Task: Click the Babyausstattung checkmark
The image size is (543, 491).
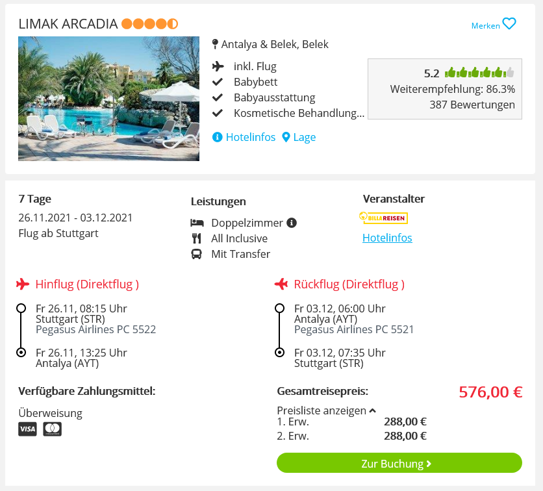Action: click(x=218, y=97)
